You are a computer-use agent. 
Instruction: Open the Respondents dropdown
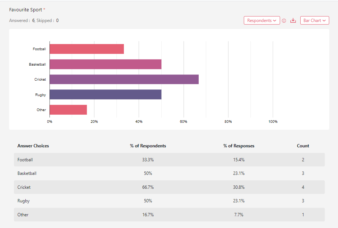tap(262, 21)
